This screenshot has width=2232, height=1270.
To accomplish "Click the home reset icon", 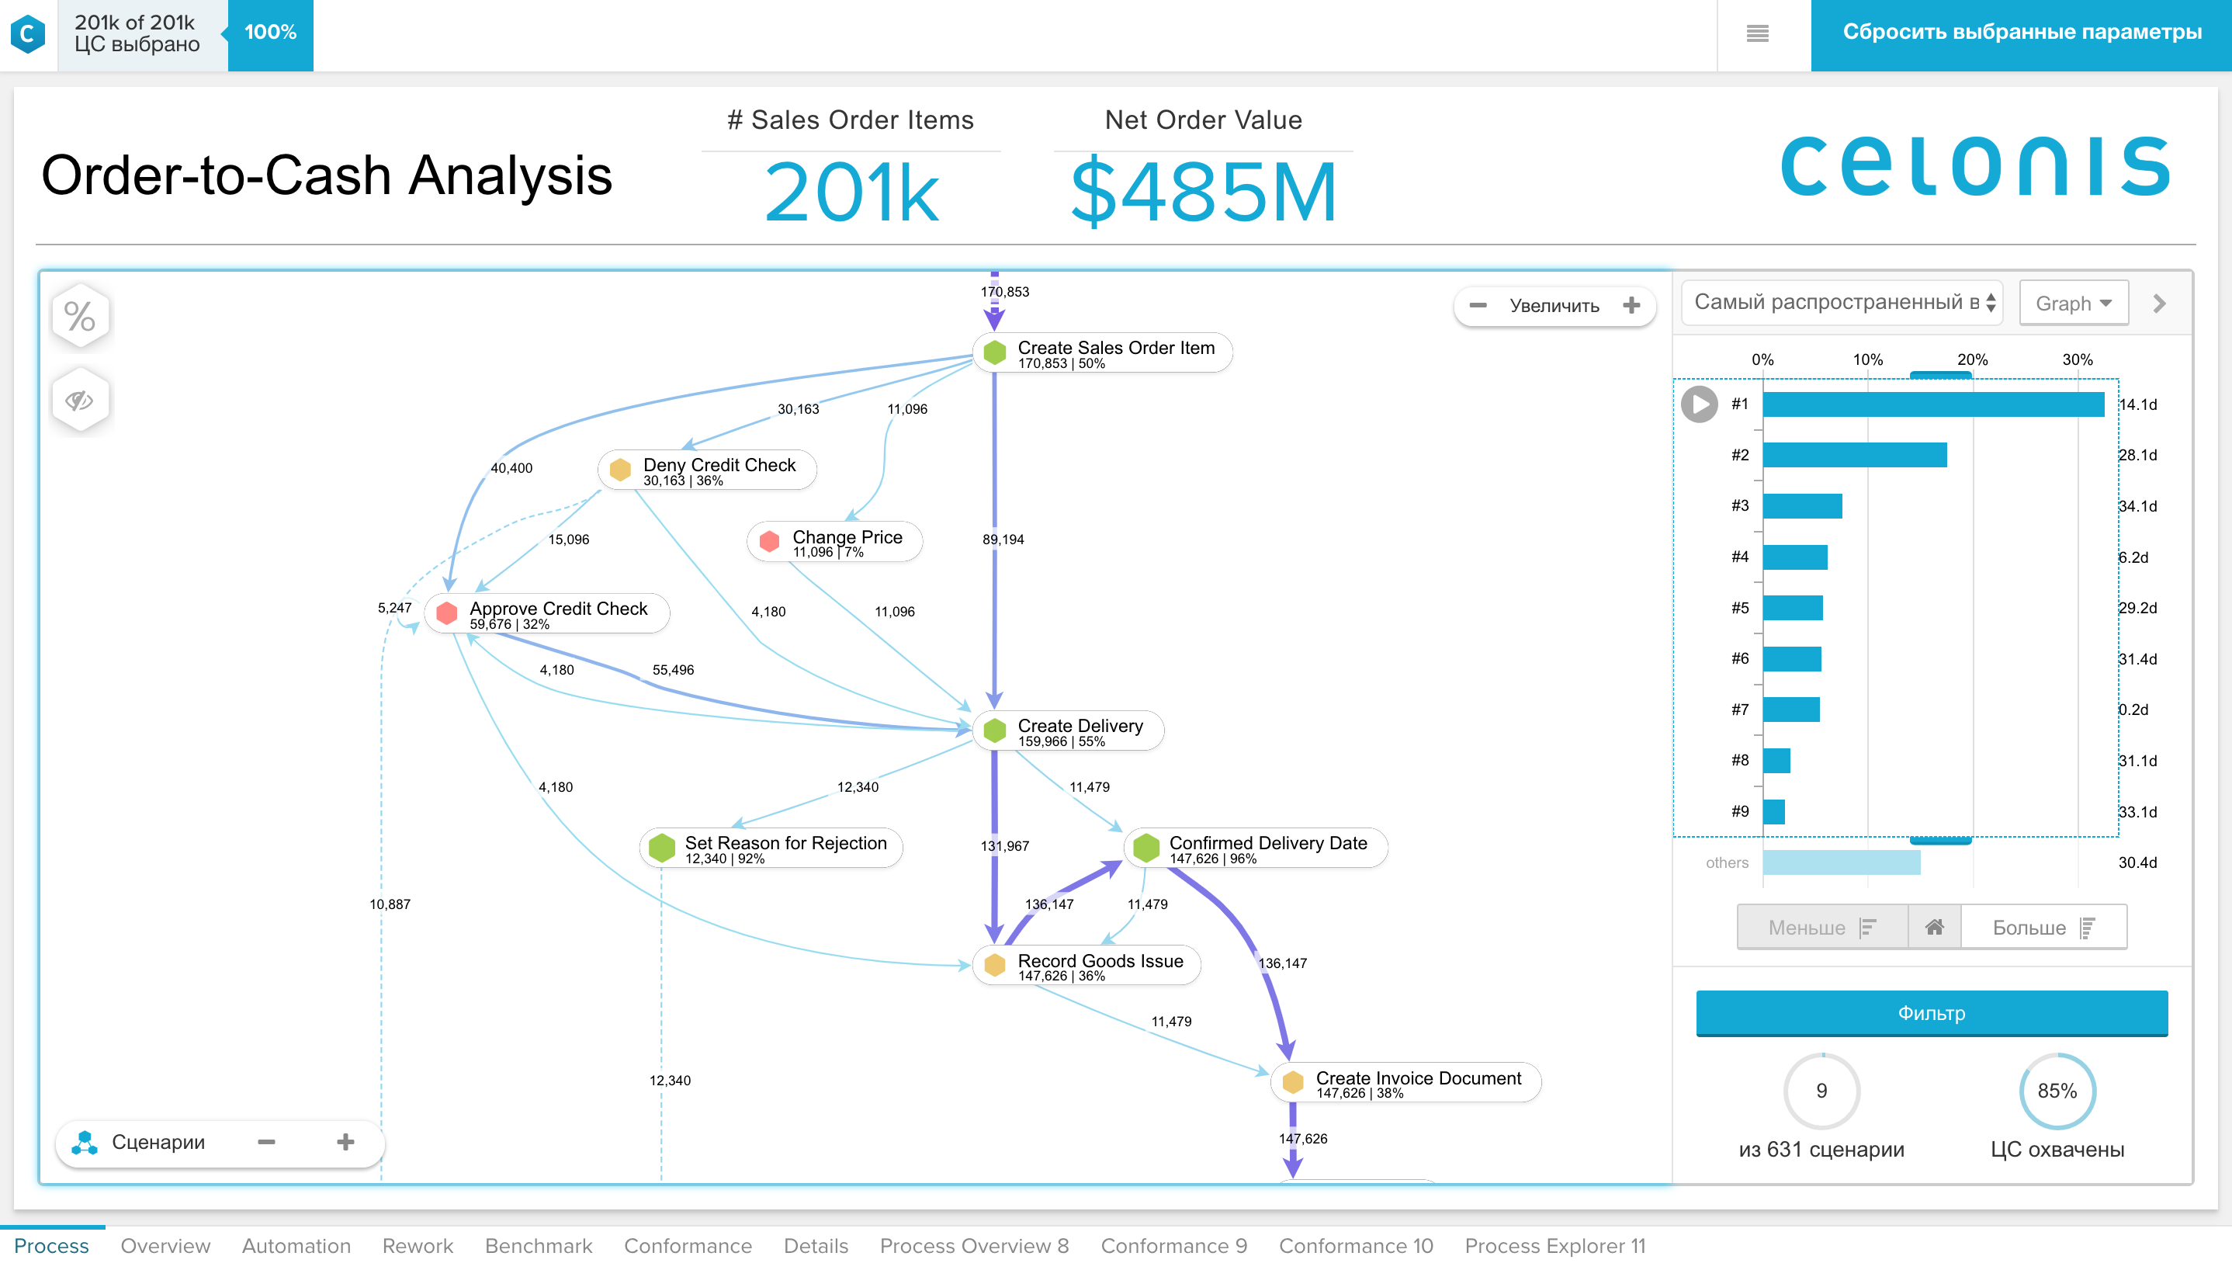I will (1934, 927).
